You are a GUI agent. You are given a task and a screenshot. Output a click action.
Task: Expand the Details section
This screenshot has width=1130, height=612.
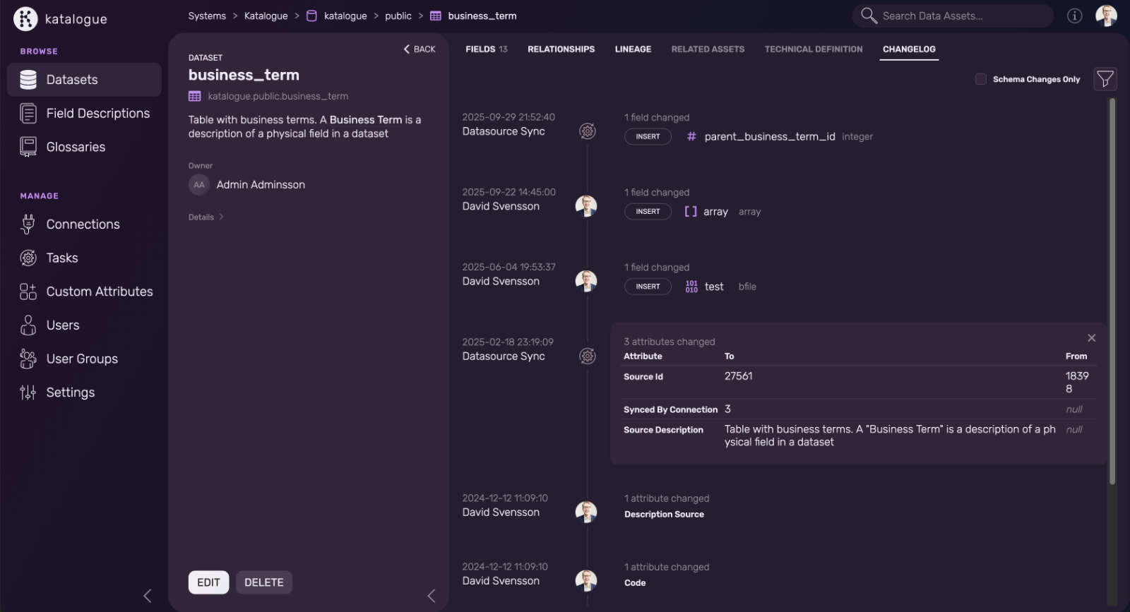[206, 217]
